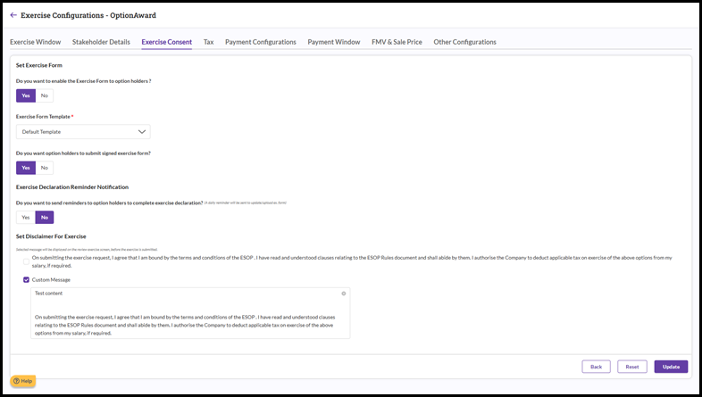Click the Update button

[671, 367]
